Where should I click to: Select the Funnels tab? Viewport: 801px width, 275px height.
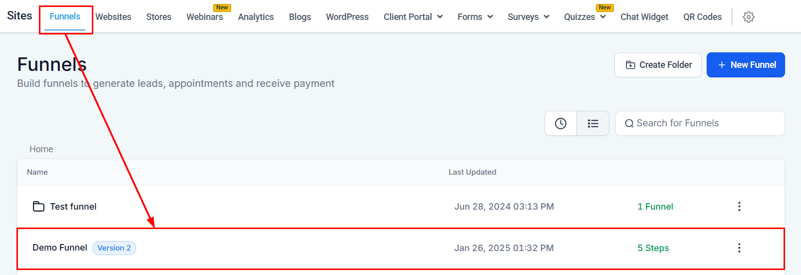[65, 16]
